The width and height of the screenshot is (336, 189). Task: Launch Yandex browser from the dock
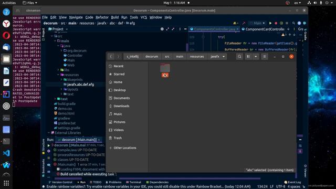point(6,24)
